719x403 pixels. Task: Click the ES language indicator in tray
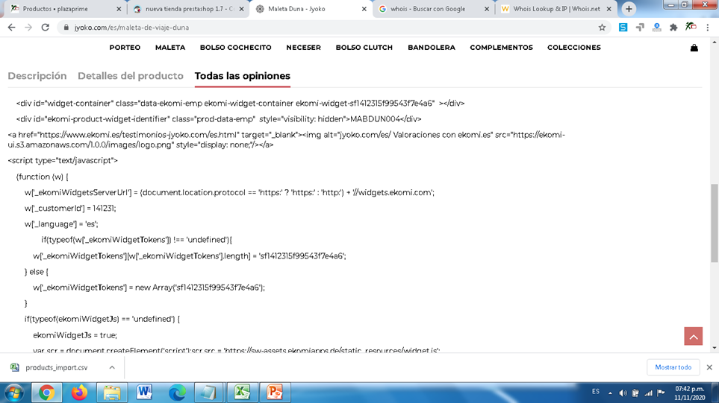click(596, 392)
